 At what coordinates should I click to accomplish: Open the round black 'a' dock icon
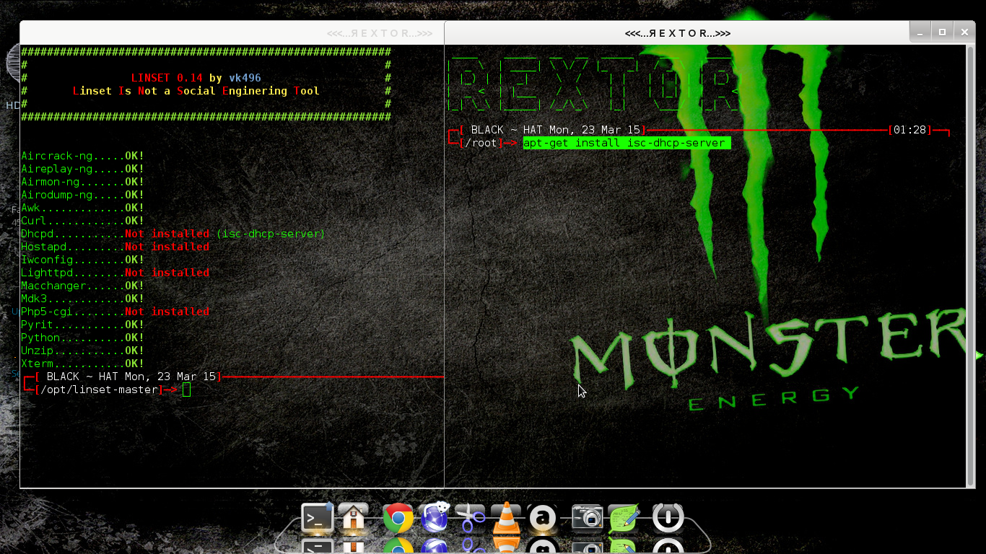[x=542, y=519]
